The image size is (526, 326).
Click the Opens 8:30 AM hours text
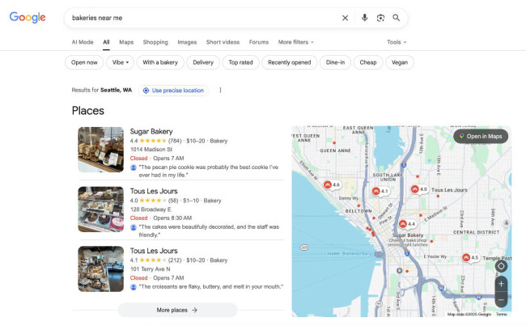pos(172,218)
